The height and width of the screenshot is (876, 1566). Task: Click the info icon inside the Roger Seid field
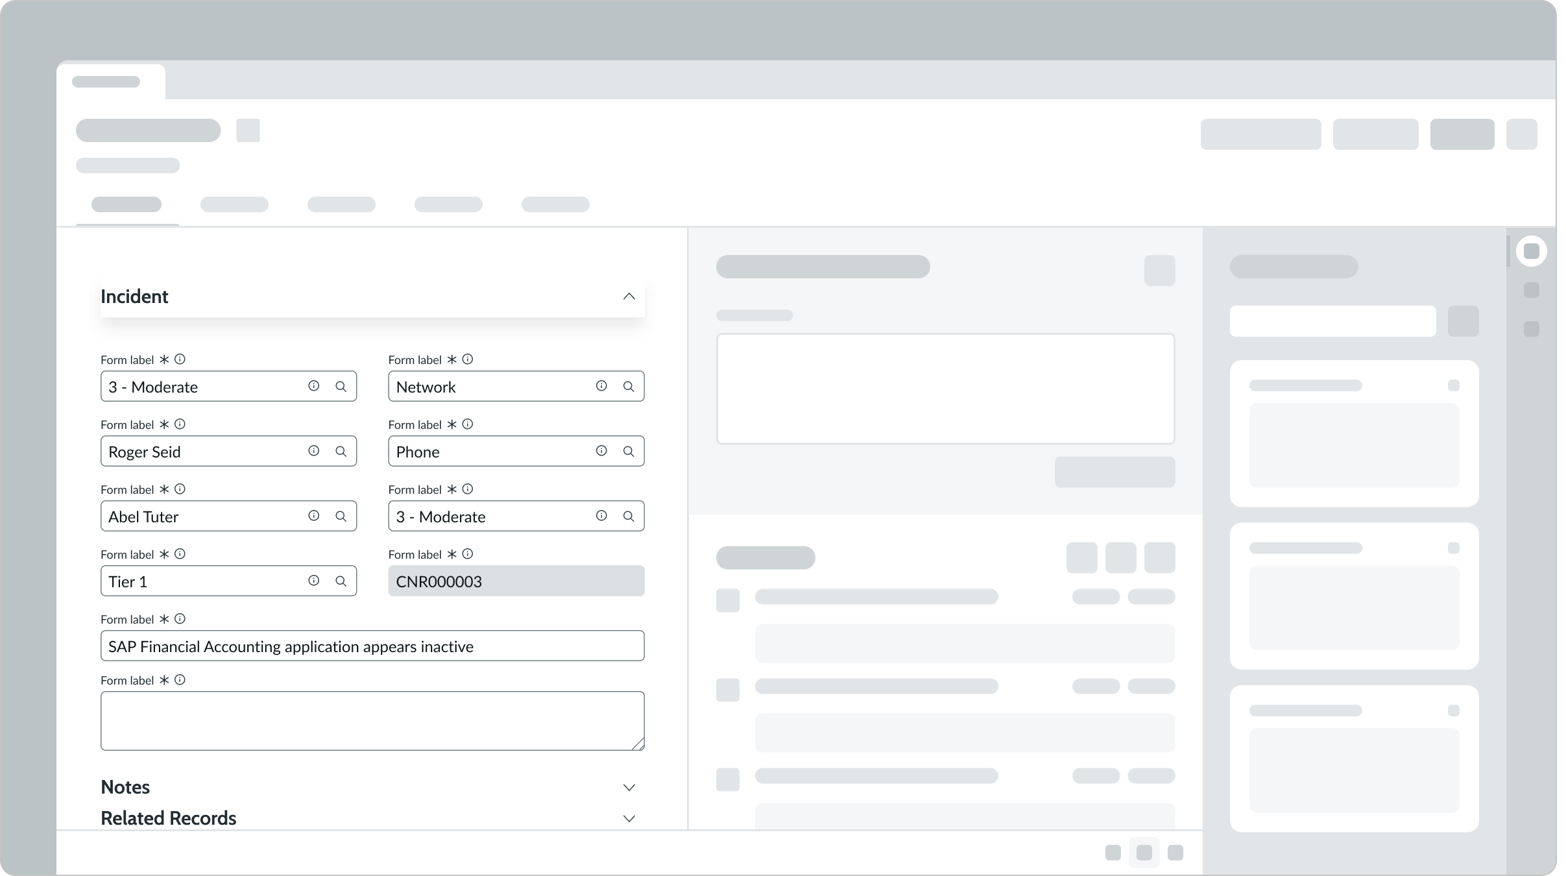tap(313, 450)
